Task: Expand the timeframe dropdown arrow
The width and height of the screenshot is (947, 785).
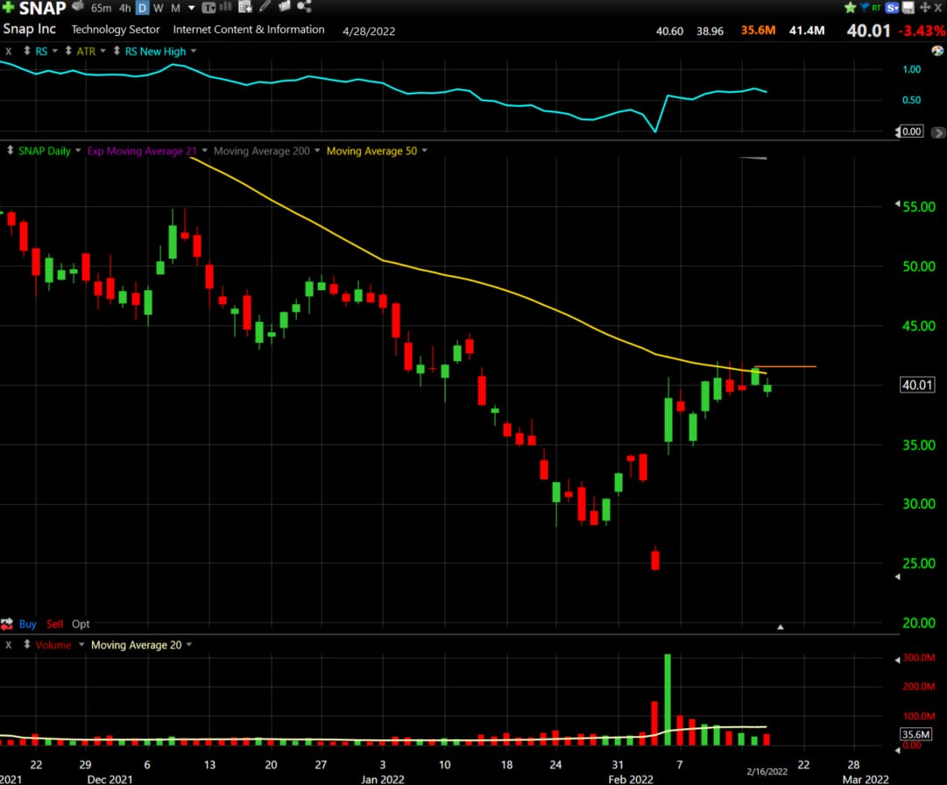Action: (x=192, y=8)
